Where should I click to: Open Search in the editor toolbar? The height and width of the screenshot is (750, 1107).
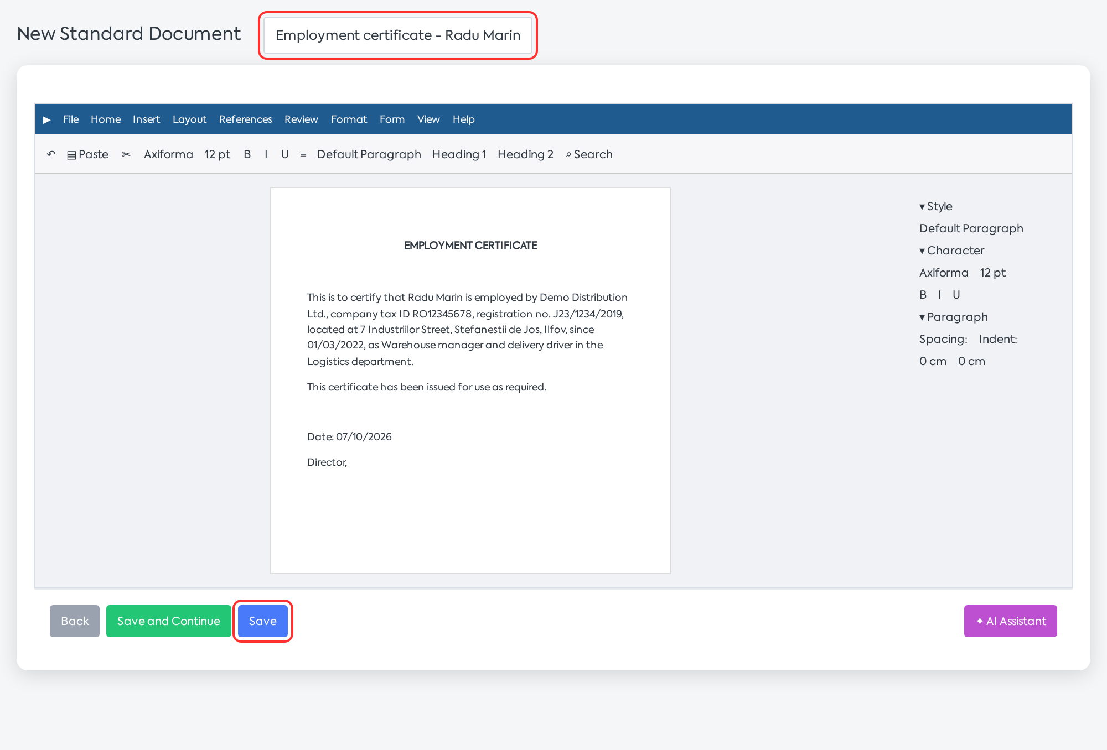point(589,154)
